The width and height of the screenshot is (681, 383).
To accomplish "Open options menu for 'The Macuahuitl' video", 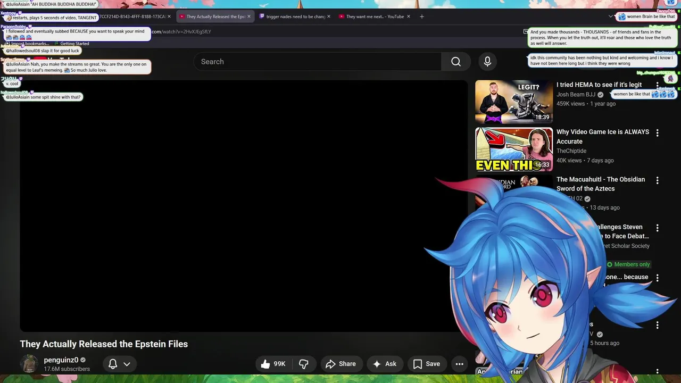I will click(x=657, y=180).
